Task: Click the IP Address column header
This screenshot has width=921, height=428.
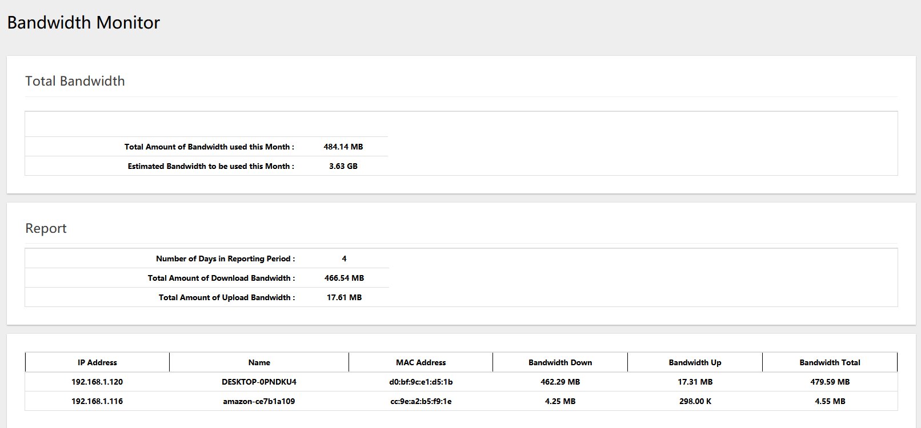Action: click(97, 362)
